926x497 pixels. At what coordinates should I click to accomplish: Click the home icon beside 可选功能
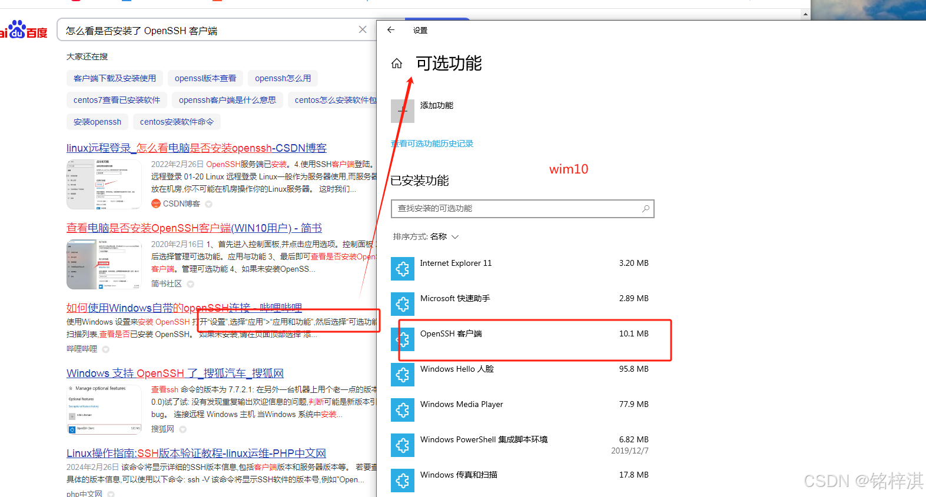pos(397,64)
